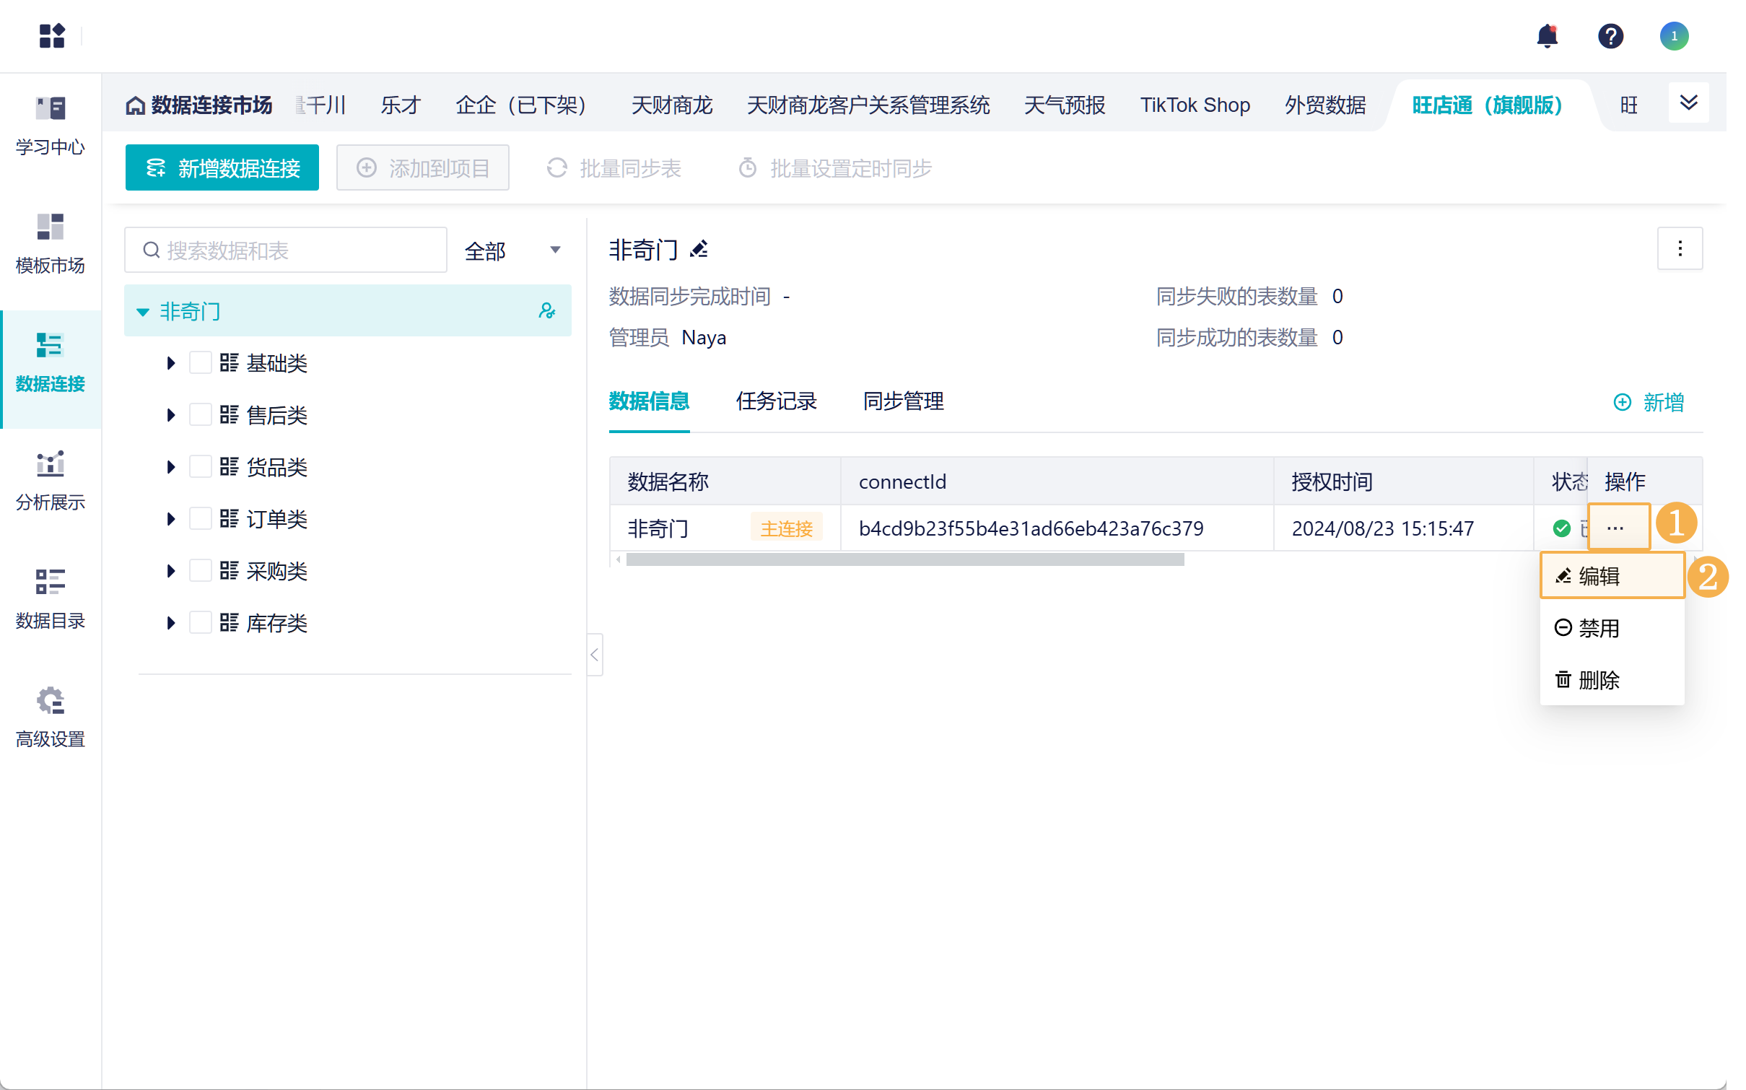Viewport: 1746px width, 1090px height.
Task: Check the 基础类 checkbox
Action: click(x=200, y=362)
